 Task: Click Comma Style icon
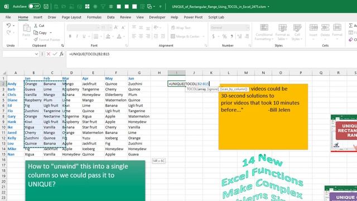pos(232,36)
